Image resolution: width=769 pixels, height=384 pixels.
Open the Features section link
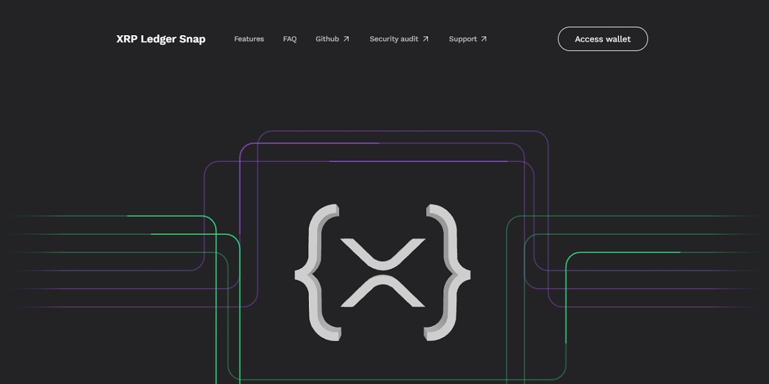[249, 39]
